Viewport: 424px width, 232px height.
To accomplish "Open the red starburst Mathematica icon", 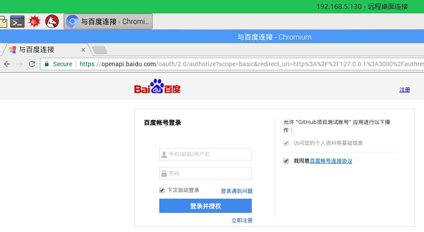I will click(35, 21).
